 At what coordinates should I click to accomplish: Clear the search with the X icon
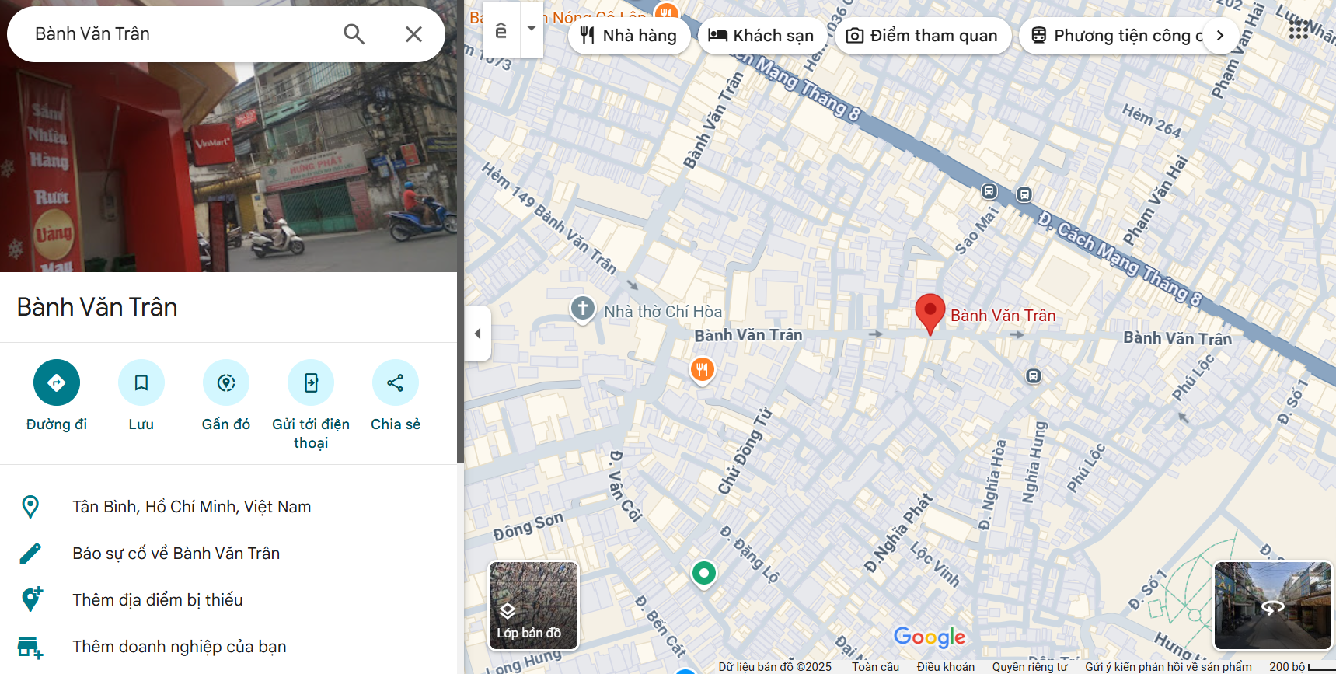[413, 34]
